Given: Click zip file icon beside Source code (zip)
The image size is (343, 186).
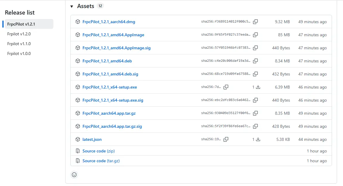Looking at the screenshot, I should coord(78,151).
